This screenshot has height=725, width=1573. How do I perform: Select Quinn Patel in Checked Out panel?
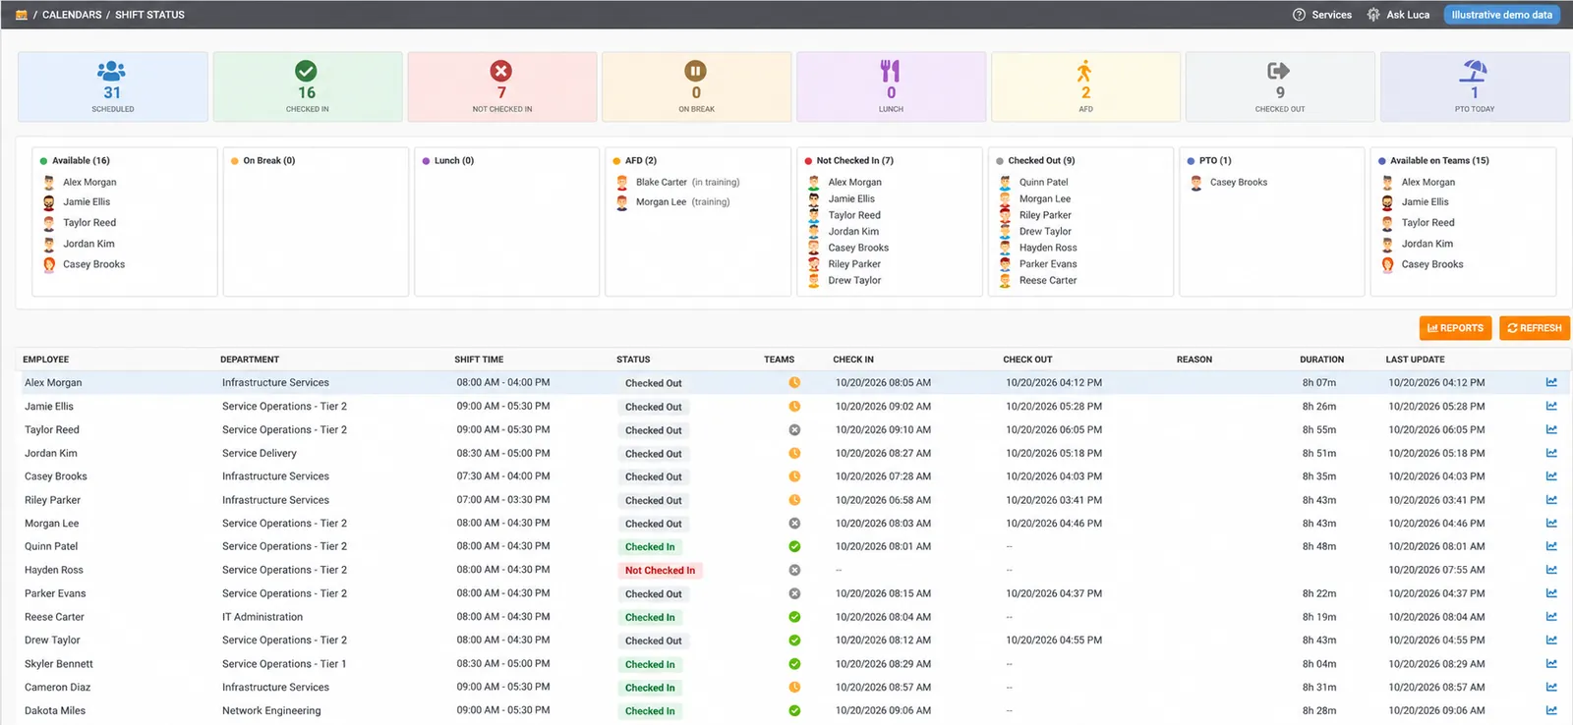coord(1043,182)
